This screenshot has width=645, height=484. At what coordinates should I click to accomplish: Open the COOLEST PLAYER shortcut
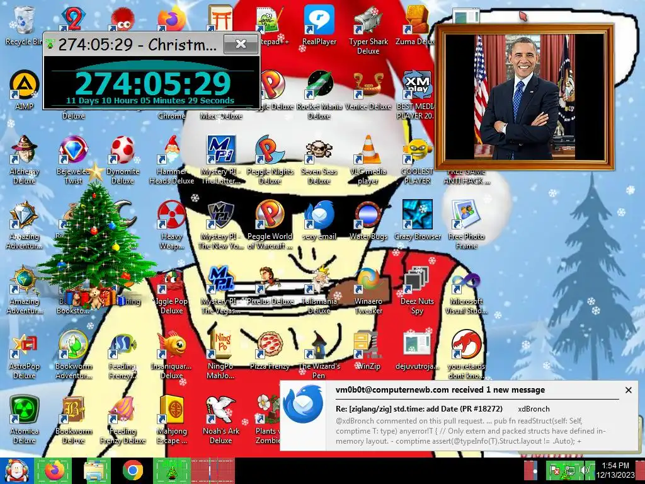(x=417, y=159)
